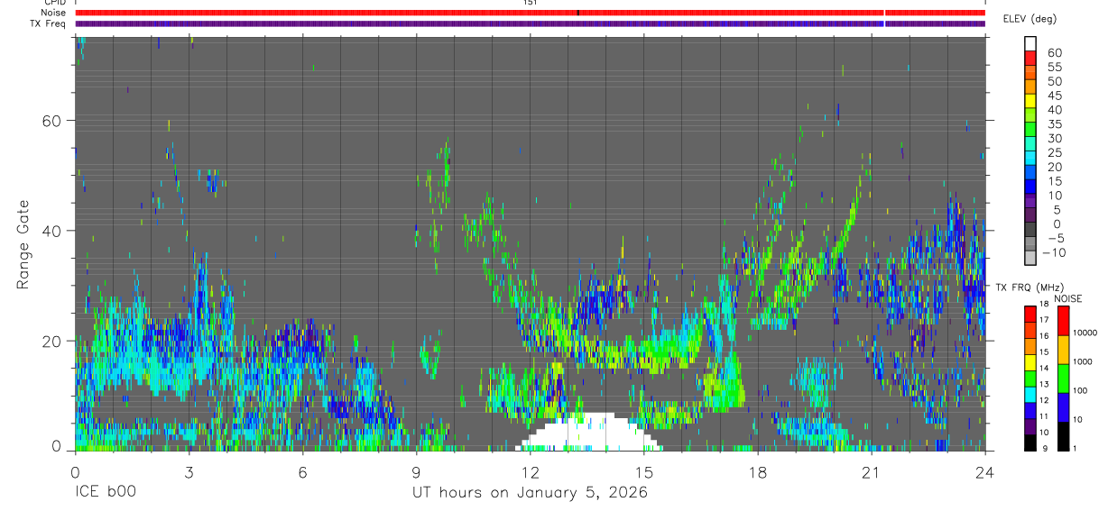The image size is (1108, 511).
Task: Click the x-axis tick label '3'
Action: (189, 471)
